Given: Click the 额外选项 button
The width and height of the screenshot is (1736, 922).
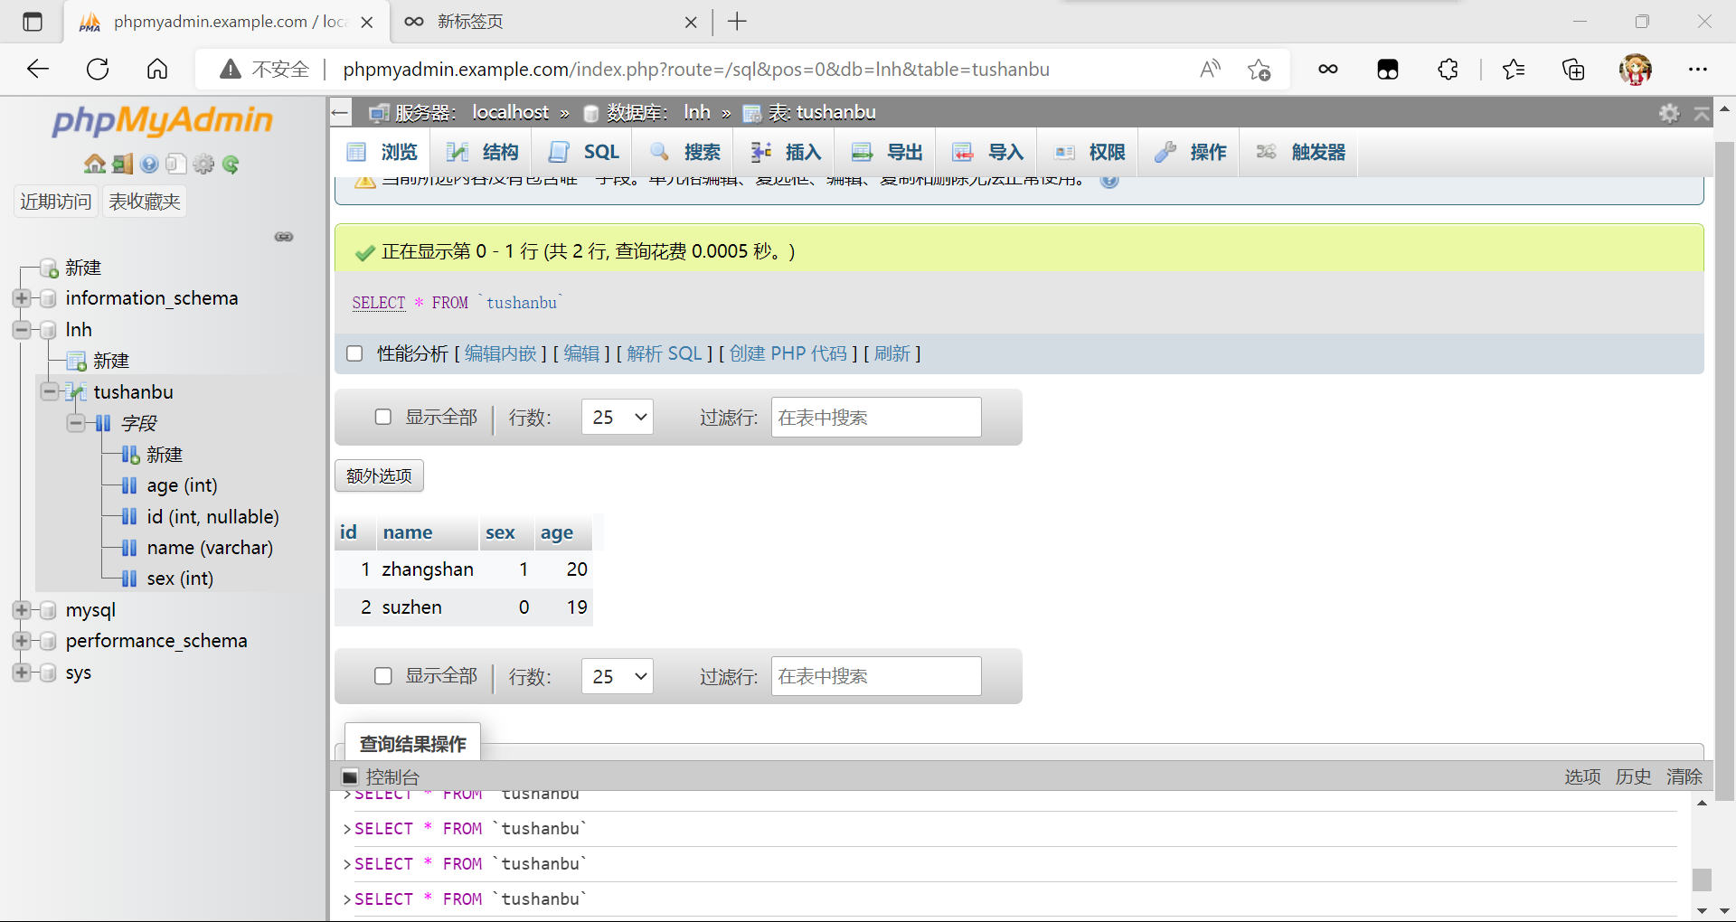Looking at the screenshot, I should 379,476.
